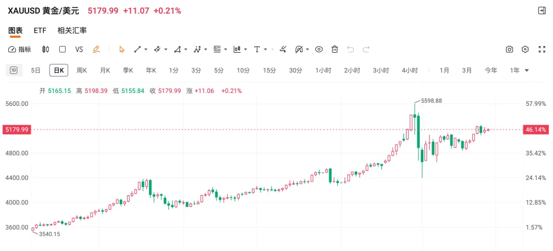Viewport: 553px width, 251px height.
Task: Click the candlestick chart type icon
Action: tap(46, 50)
